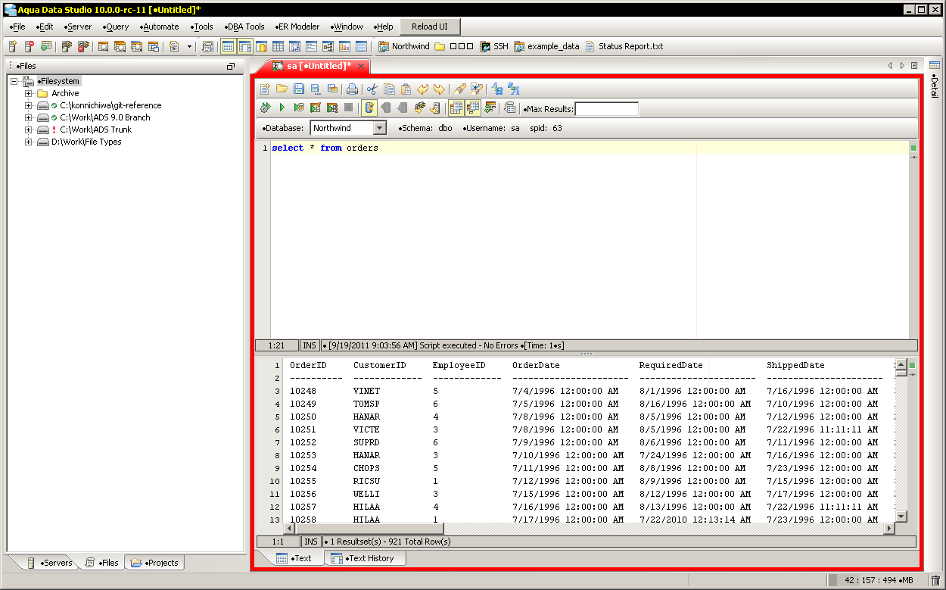
Task: Toggle the grid results view button
Action: pos(456,108)
